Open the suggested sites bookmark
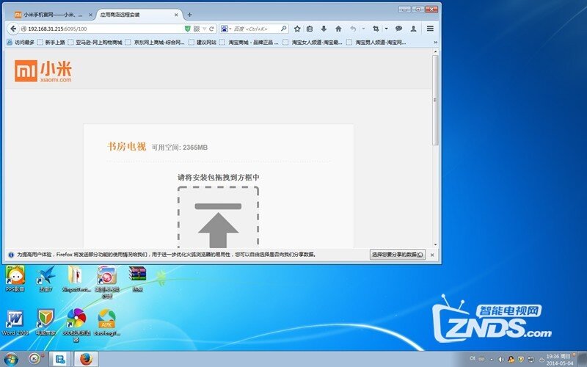This screenshot has height=367, width=587. click(203, 43)
